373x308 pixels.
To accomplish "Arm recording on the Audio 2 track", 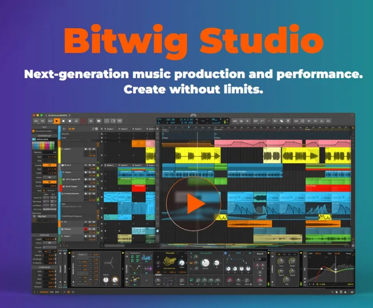I will click(x=86, y=149).
